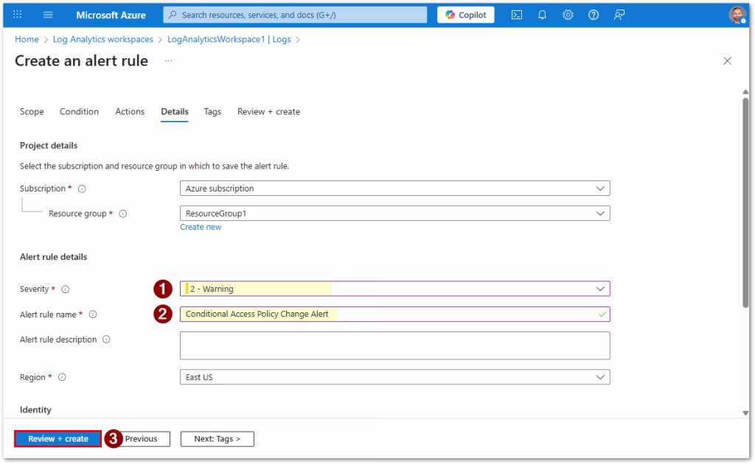The image size is (755, 464).
Task: Click info icon next to Alert rule name
Action: [93, 314]
